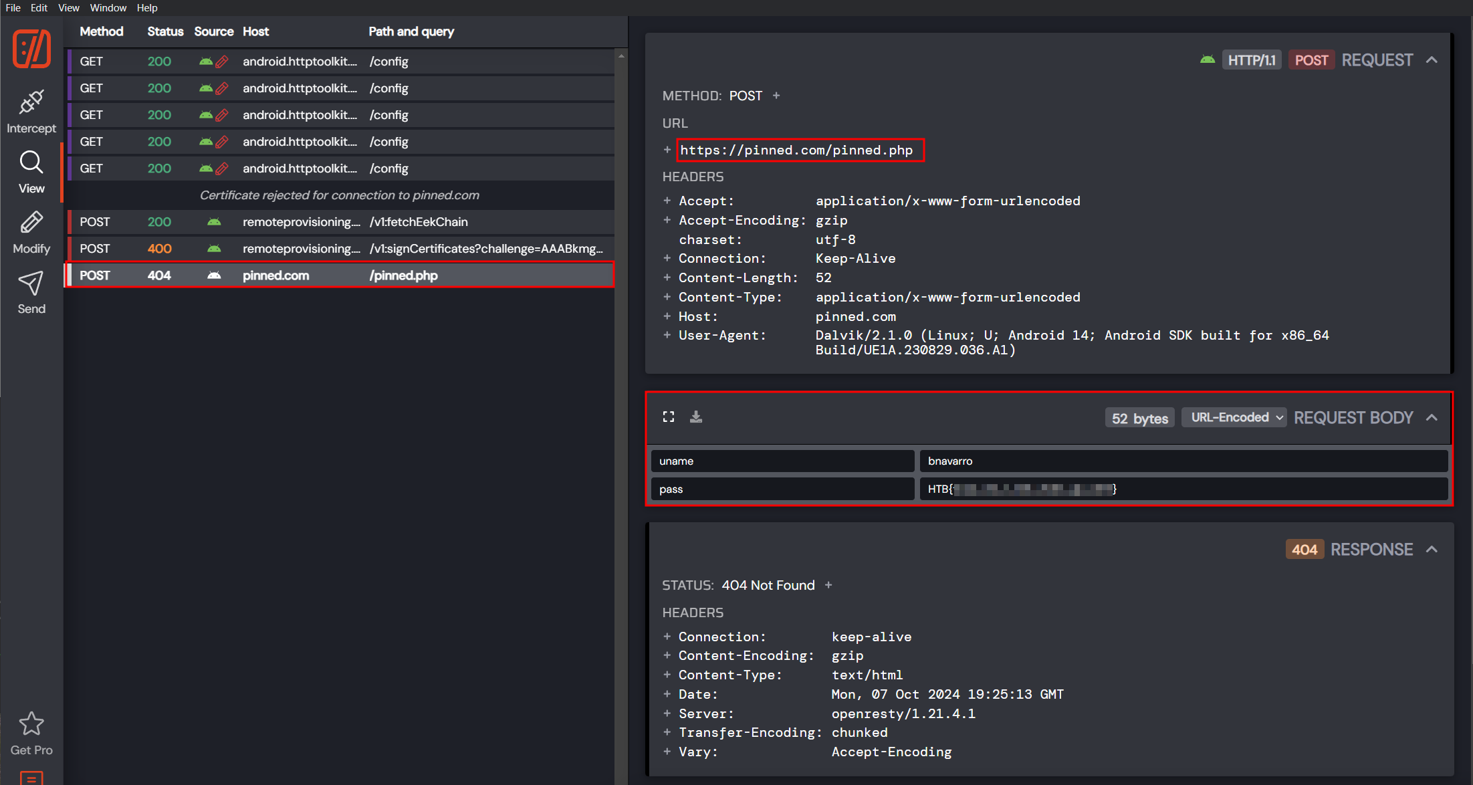Screen dimensions: 1473x785
Task: Expand the User-Agent header info
Action: click(x=667, y=335)
